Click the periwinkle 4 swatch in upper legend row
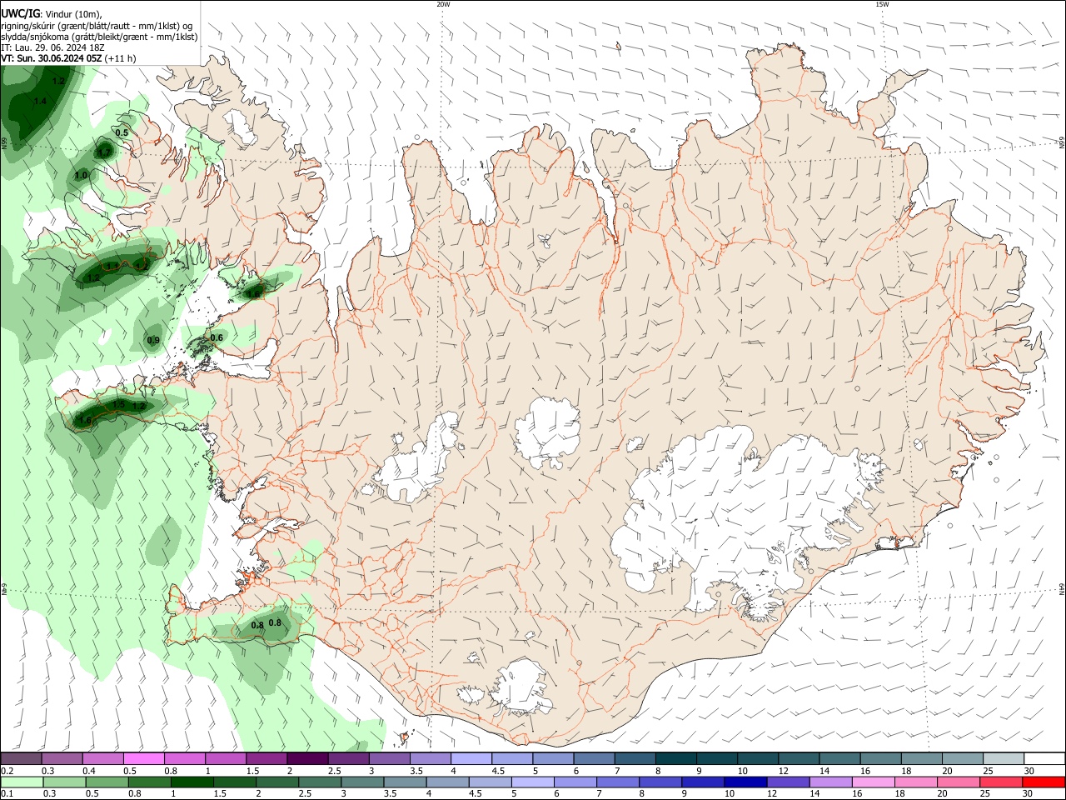The height and width of the screenshot is (800, 1066). 471,759
